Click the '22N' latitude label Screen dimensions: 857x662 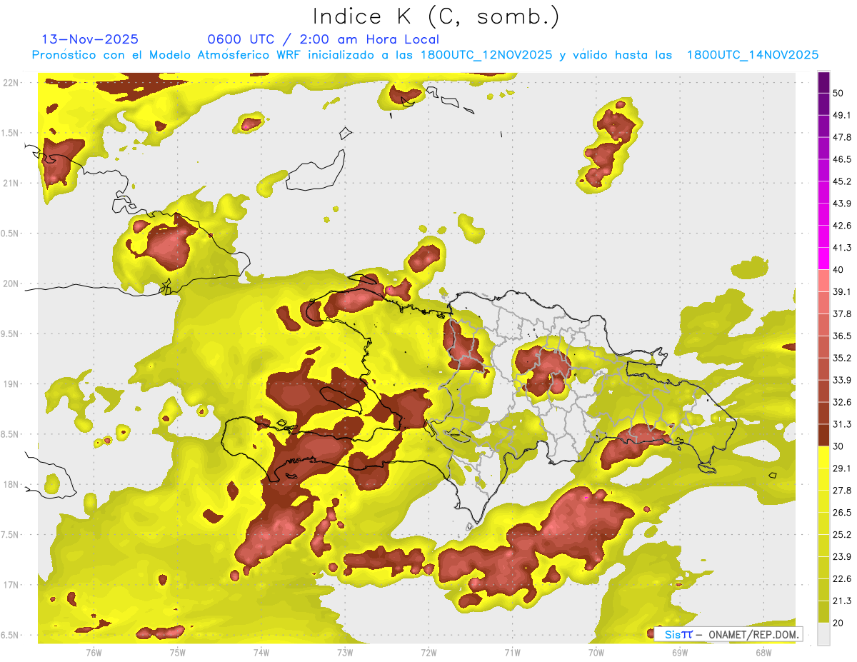(12, 83)
